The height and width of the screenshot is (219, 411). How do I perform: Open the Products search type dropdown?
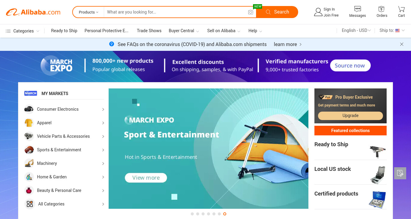(x=88, y=12)
